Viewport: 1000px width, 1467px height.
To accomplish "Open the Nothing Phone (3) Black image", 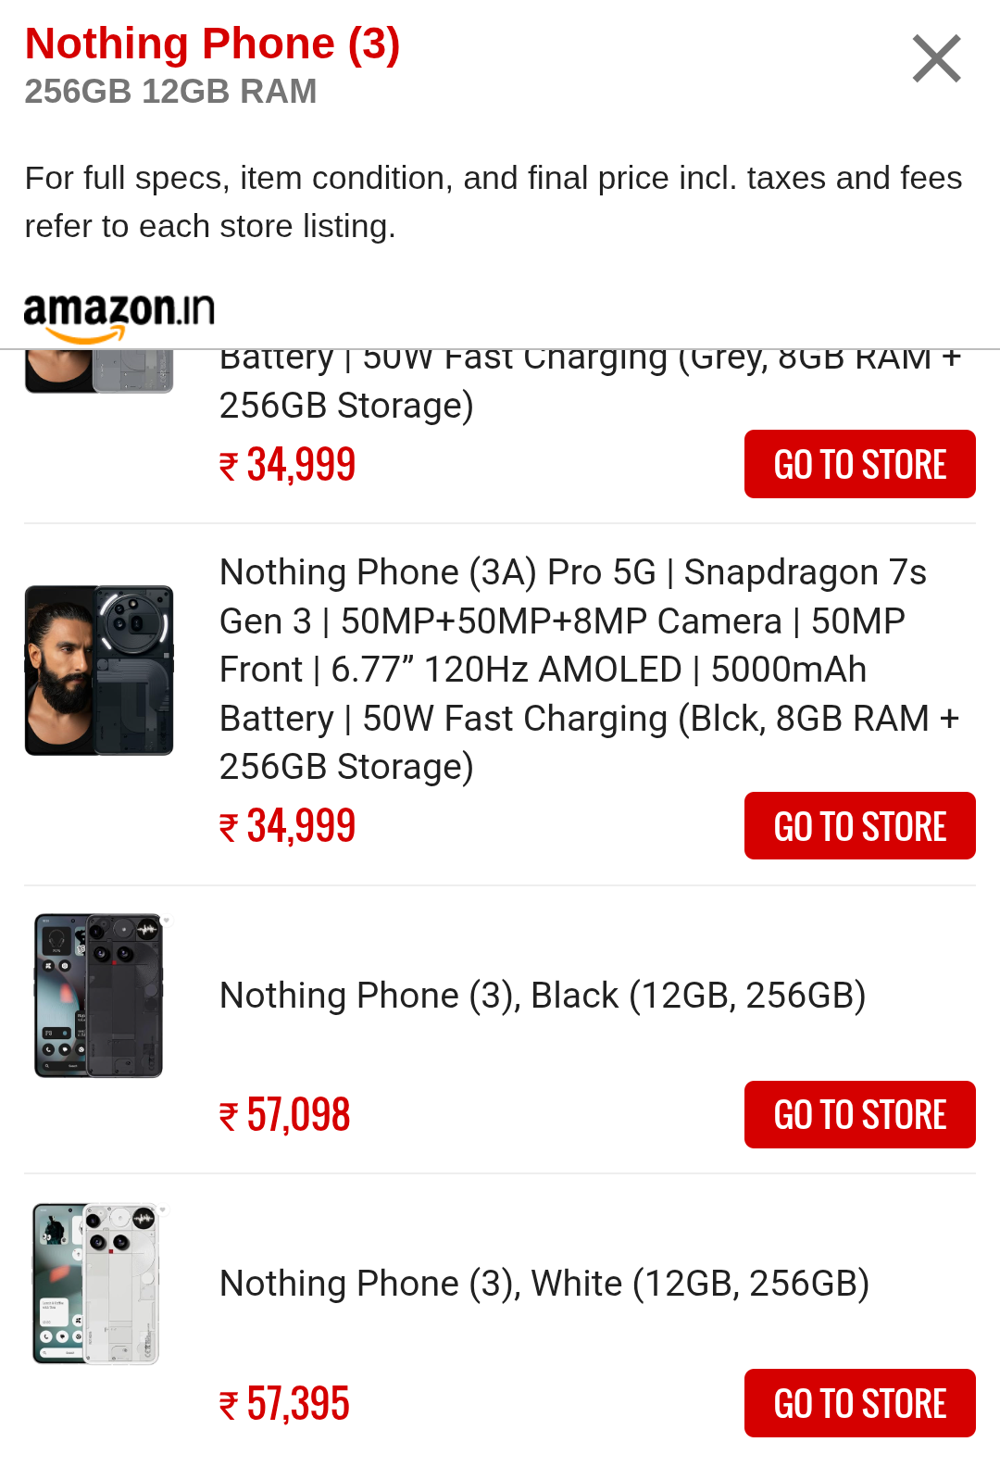I will [x=99, y=996].
